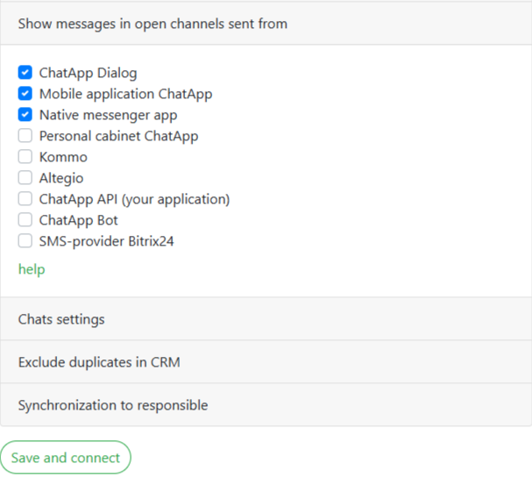Screen dimensions: 532x492
Task: Open the Exclude duplicates in CRM section
Action: click(99, 362)
